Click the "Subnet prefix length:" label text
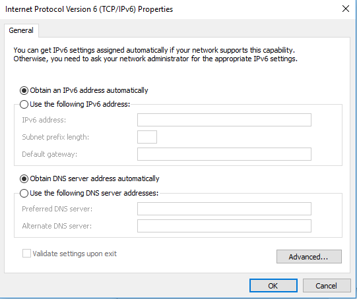 click(x=55, y=137)
